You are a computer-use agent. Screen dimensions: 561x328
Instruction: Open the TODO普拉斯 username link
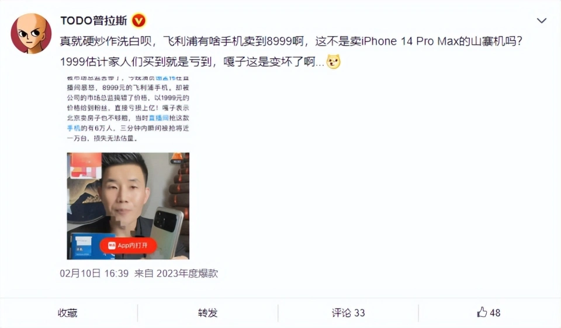tap(93, 20)
